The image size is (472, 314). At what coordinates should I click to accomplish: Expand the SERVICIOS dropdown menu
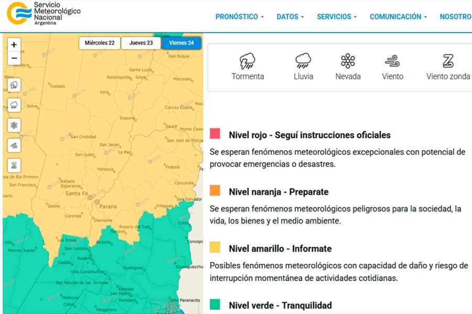tap(337, 17)
